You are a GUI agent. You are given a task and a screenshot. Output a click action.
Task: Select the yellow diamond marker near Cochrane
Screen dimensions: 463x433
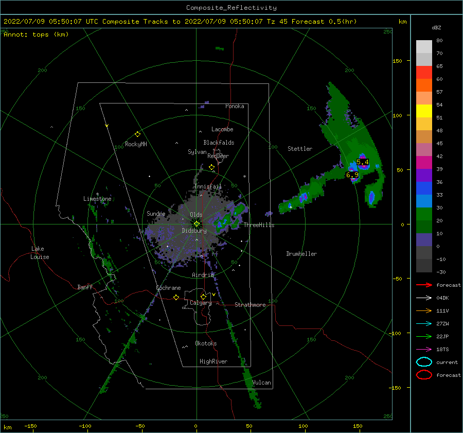coord(176,298)
